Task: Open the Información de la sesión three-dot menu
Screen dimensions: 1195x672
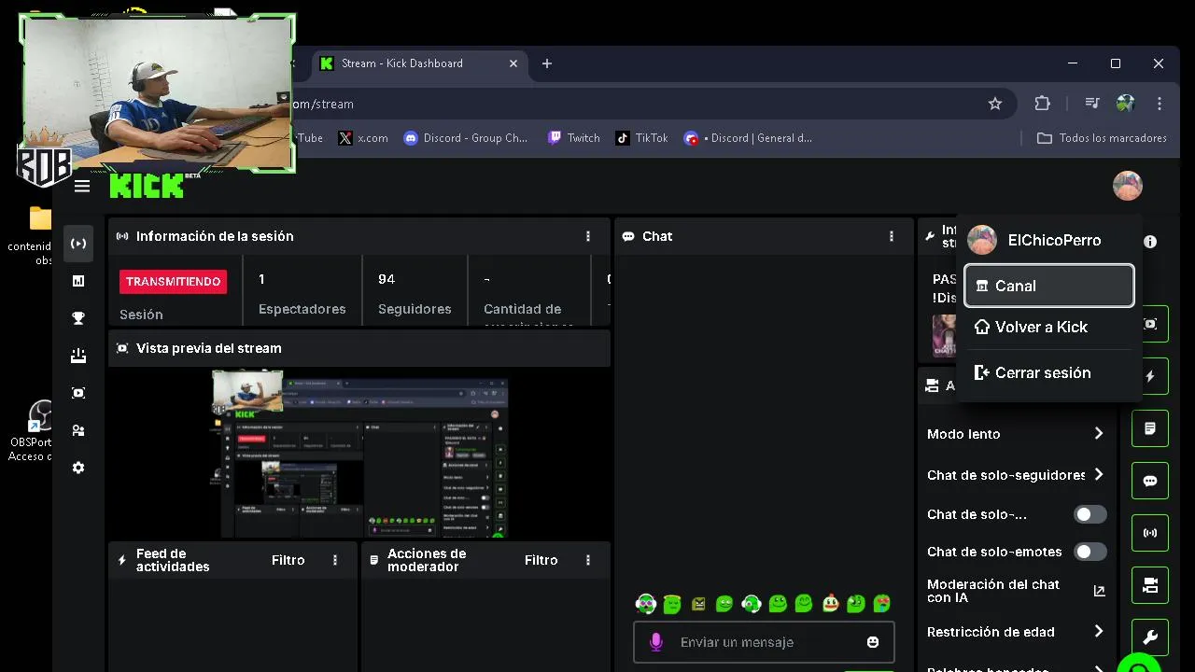Action: coord(588,236)
